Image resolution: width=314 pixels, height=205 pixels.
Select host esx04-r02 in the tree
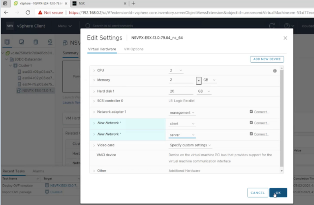click(38, 78)
